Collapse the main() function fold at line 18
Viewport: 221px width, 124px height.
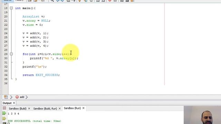11,8
